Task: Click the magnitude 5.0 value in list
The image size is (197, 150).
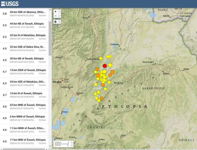Action: coord(5,107)
